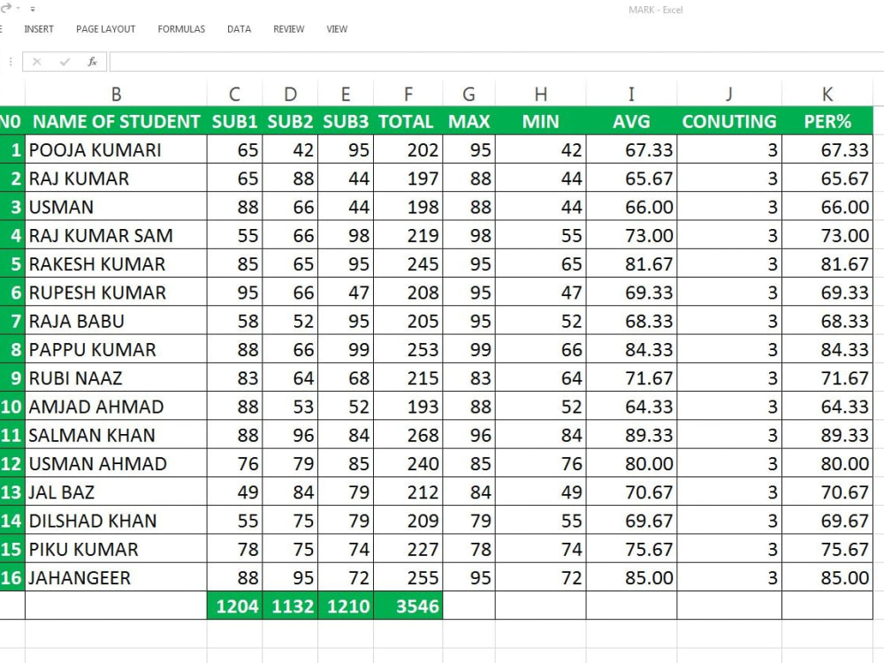Select serial number 9 cell
This screenshot has width=884, height=663.
click(11, 377)
